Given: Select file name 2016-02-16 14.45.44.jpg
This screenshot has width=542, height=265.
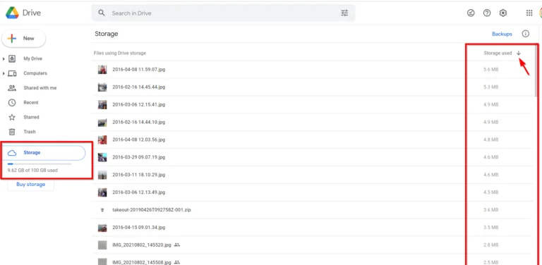Looking at the screenshot, I should pos(138,87).
